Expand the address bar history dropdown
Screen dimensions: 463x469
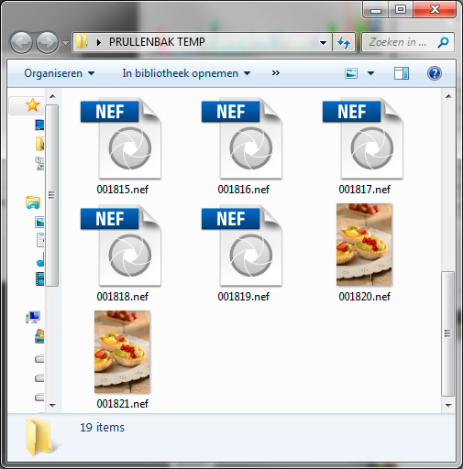pyautogui.click(x=323, y=42)
